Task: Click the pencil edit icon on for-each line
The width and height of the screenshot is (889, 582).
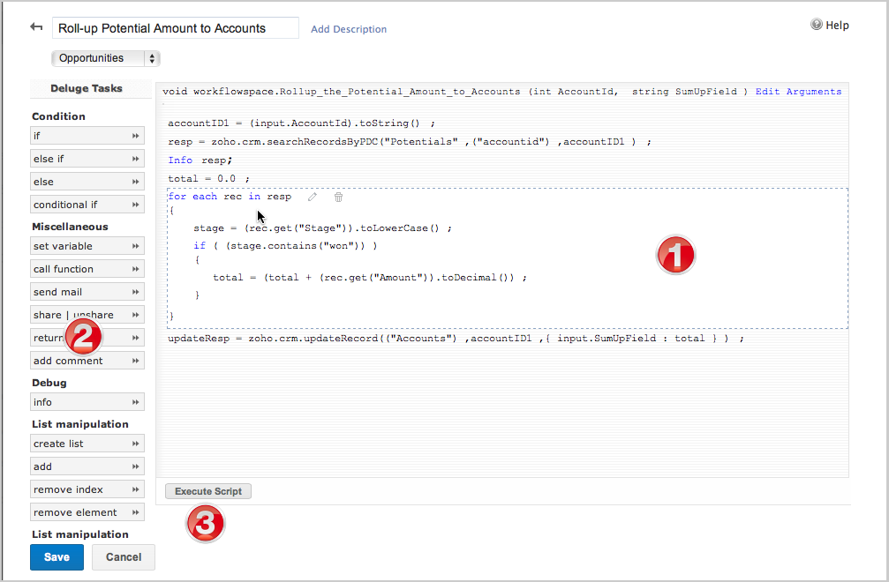Action: pyautogui.click(x=312, y=197)
